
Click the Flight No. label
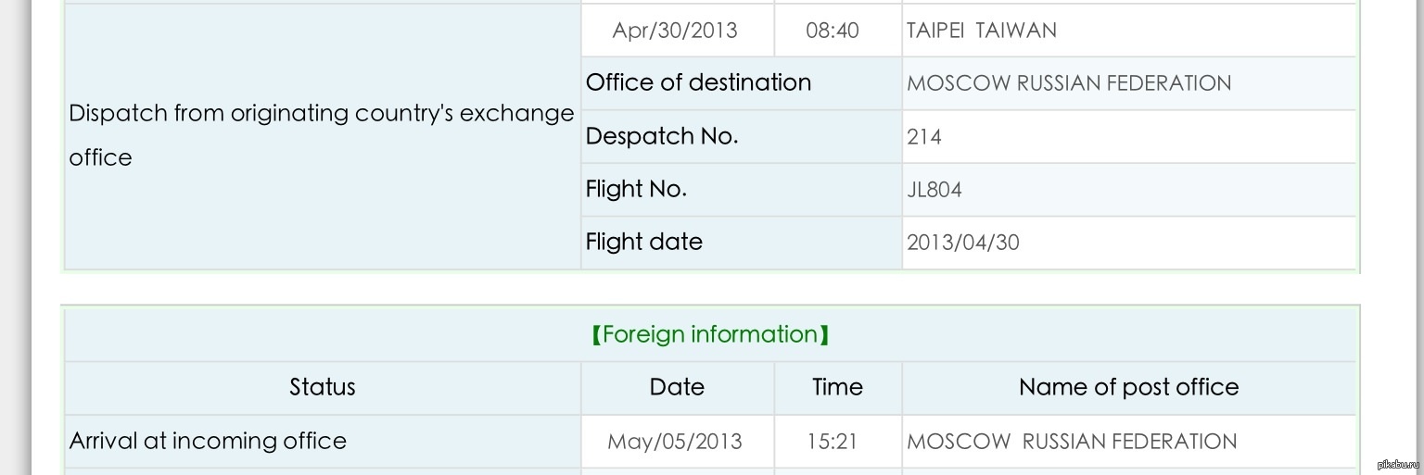[x=636, y=190]
